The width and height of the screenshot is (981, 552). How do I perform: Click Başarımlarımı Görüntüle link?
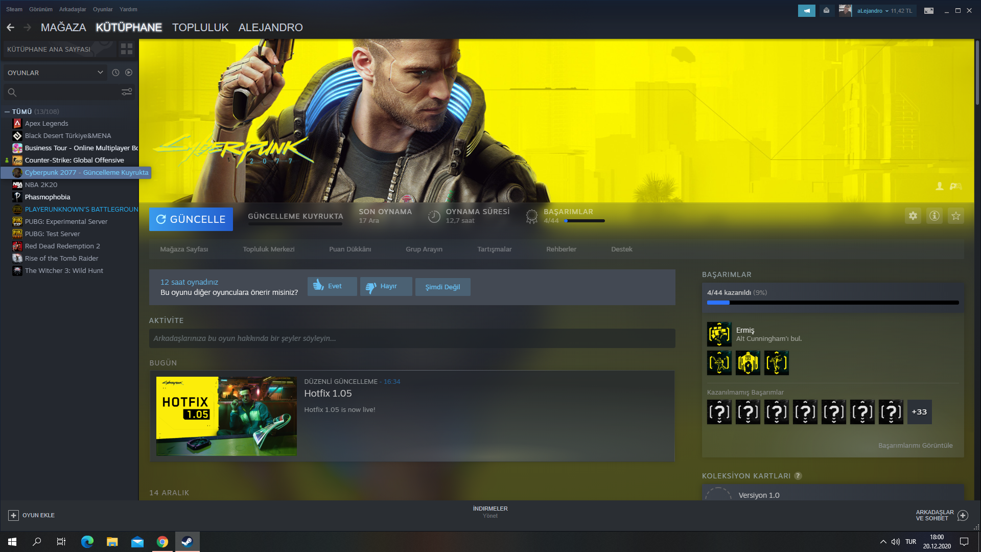tap(916, 445)
